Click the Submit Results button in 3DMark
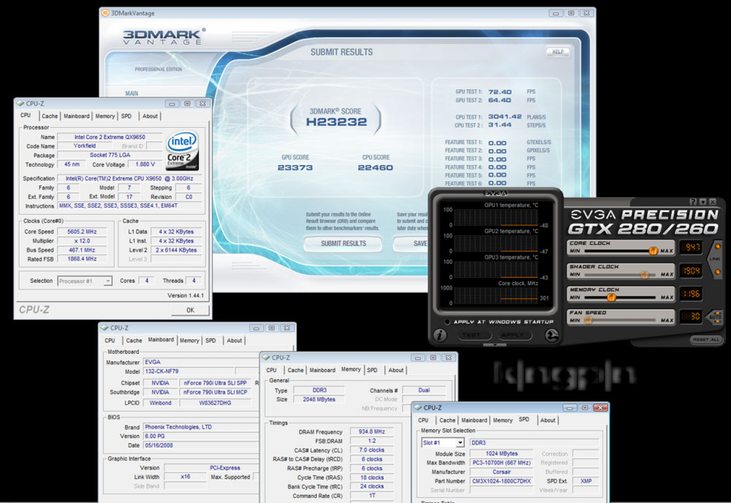This screenshot has height=503, width=731. (343, 243)
